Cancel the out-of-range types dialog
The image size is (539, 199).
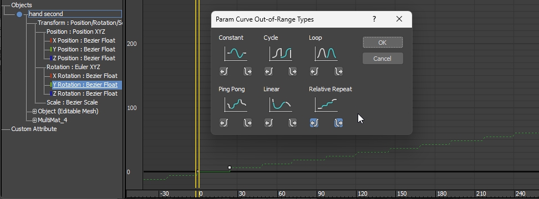pos(383,59)
